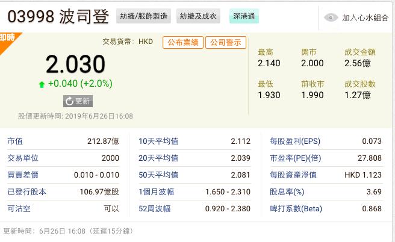Click the short-sell value 可以

(111, 209)
